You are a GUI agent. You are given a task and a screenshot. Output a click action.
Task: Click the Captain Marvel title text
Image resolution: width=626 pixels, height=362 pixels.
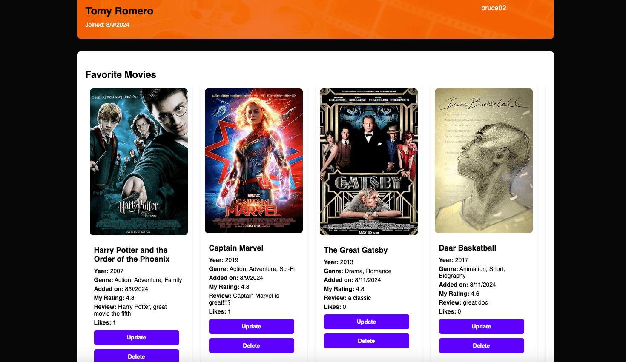(236, 248)
